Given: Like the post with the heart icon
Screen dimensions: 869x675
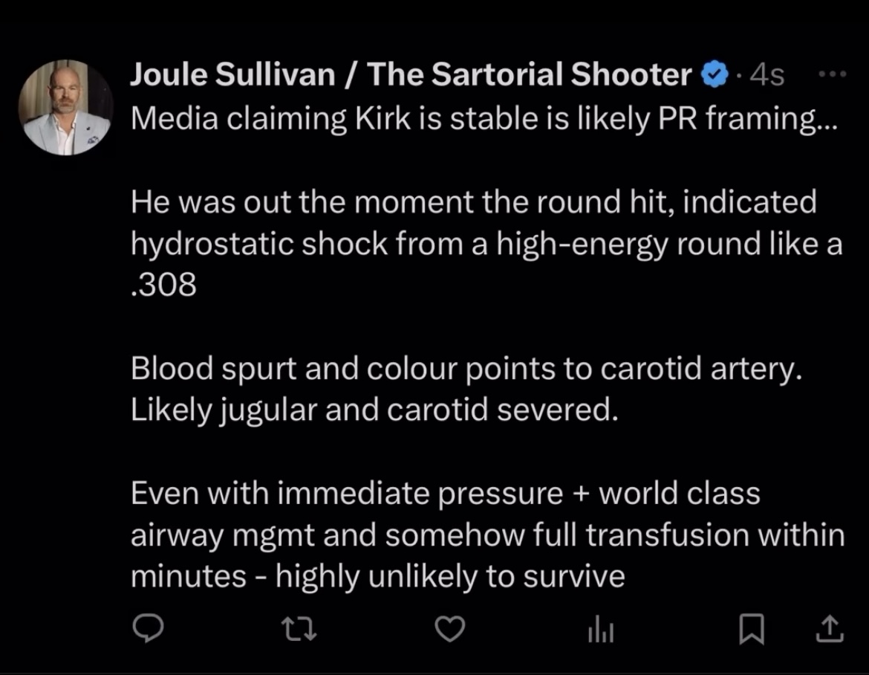Looking at the screenshot, I should (x=449, y=629).
